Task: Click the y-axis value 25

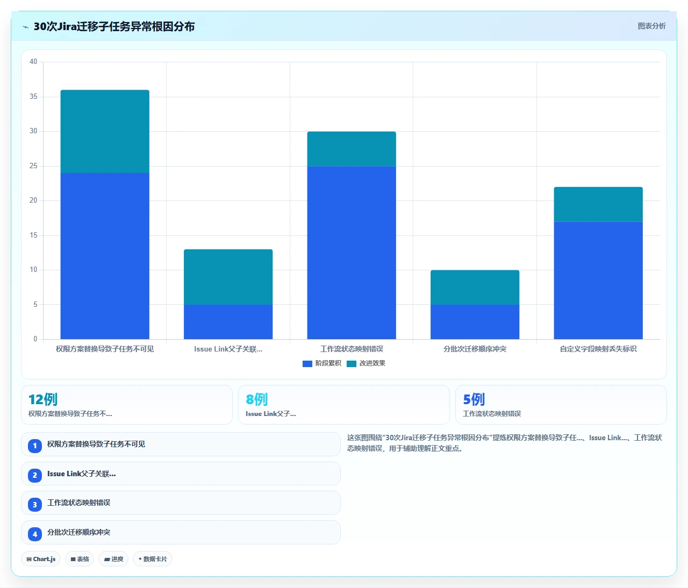Action: click(x=33, y=166)
